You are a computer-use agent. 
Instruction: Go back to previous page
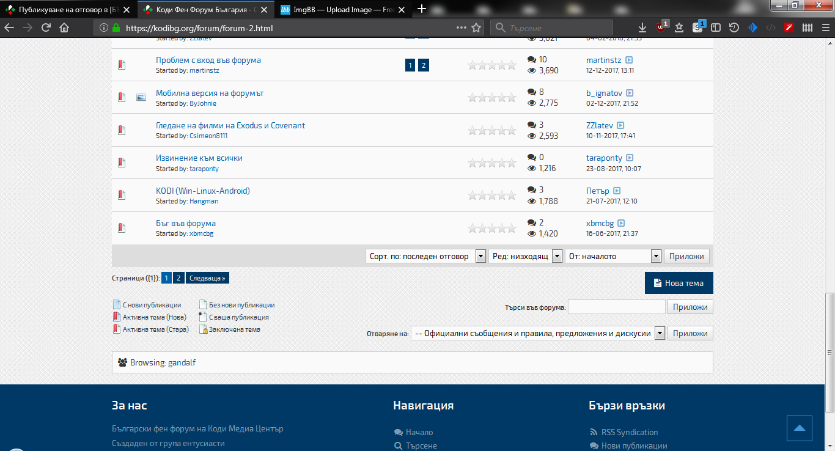(x=10, y=28)
